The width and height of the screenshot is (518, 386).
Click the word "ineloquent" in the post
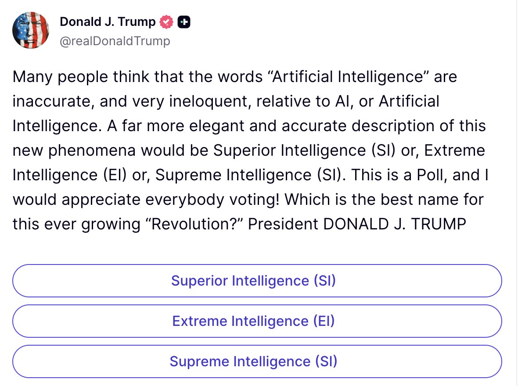(208, 101)
